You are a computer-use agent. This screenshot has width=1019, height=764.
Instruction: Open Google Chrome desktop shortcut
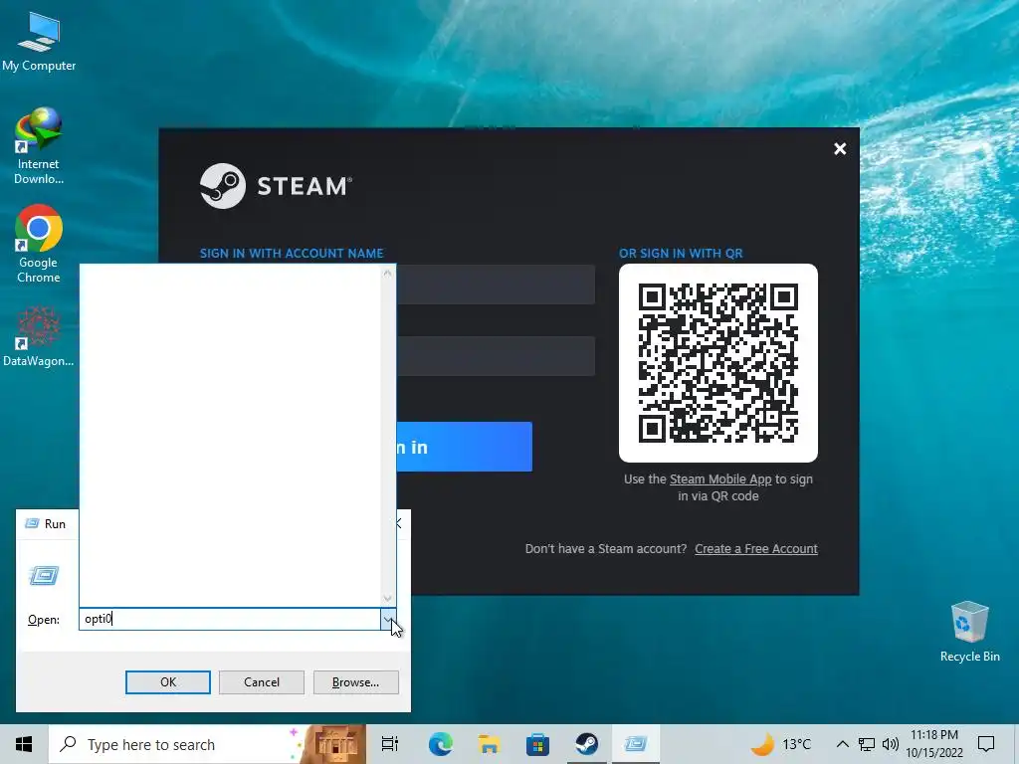[x=39, y=245]
